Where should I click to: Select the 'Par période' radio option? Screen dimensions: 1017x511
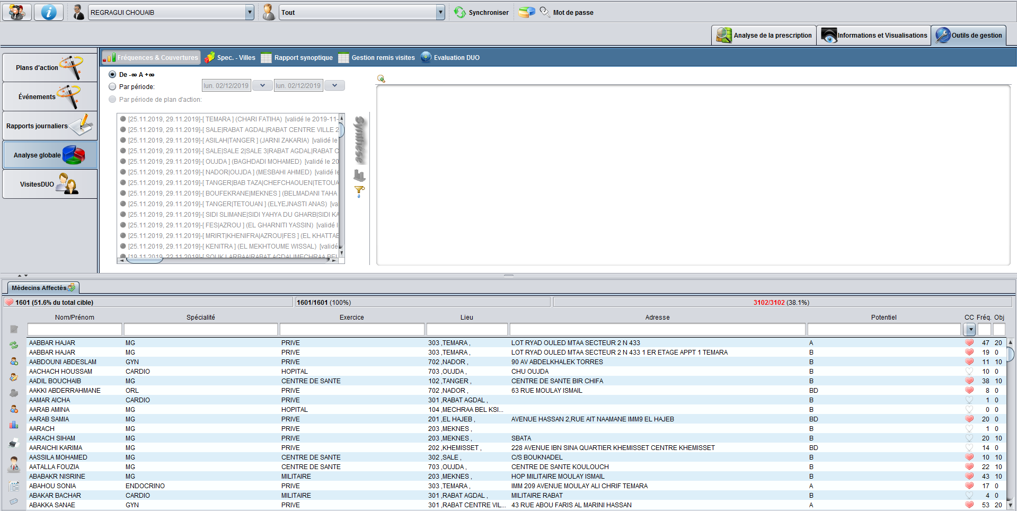coord(112,87)
